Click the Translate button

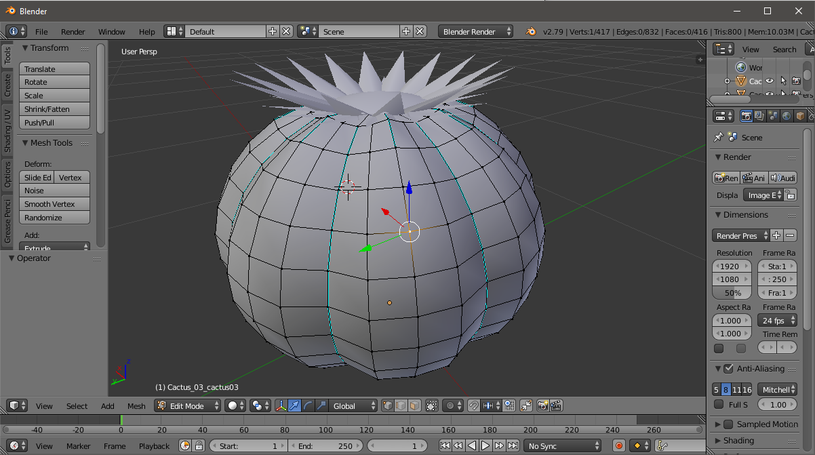click(x=54, y=68)
